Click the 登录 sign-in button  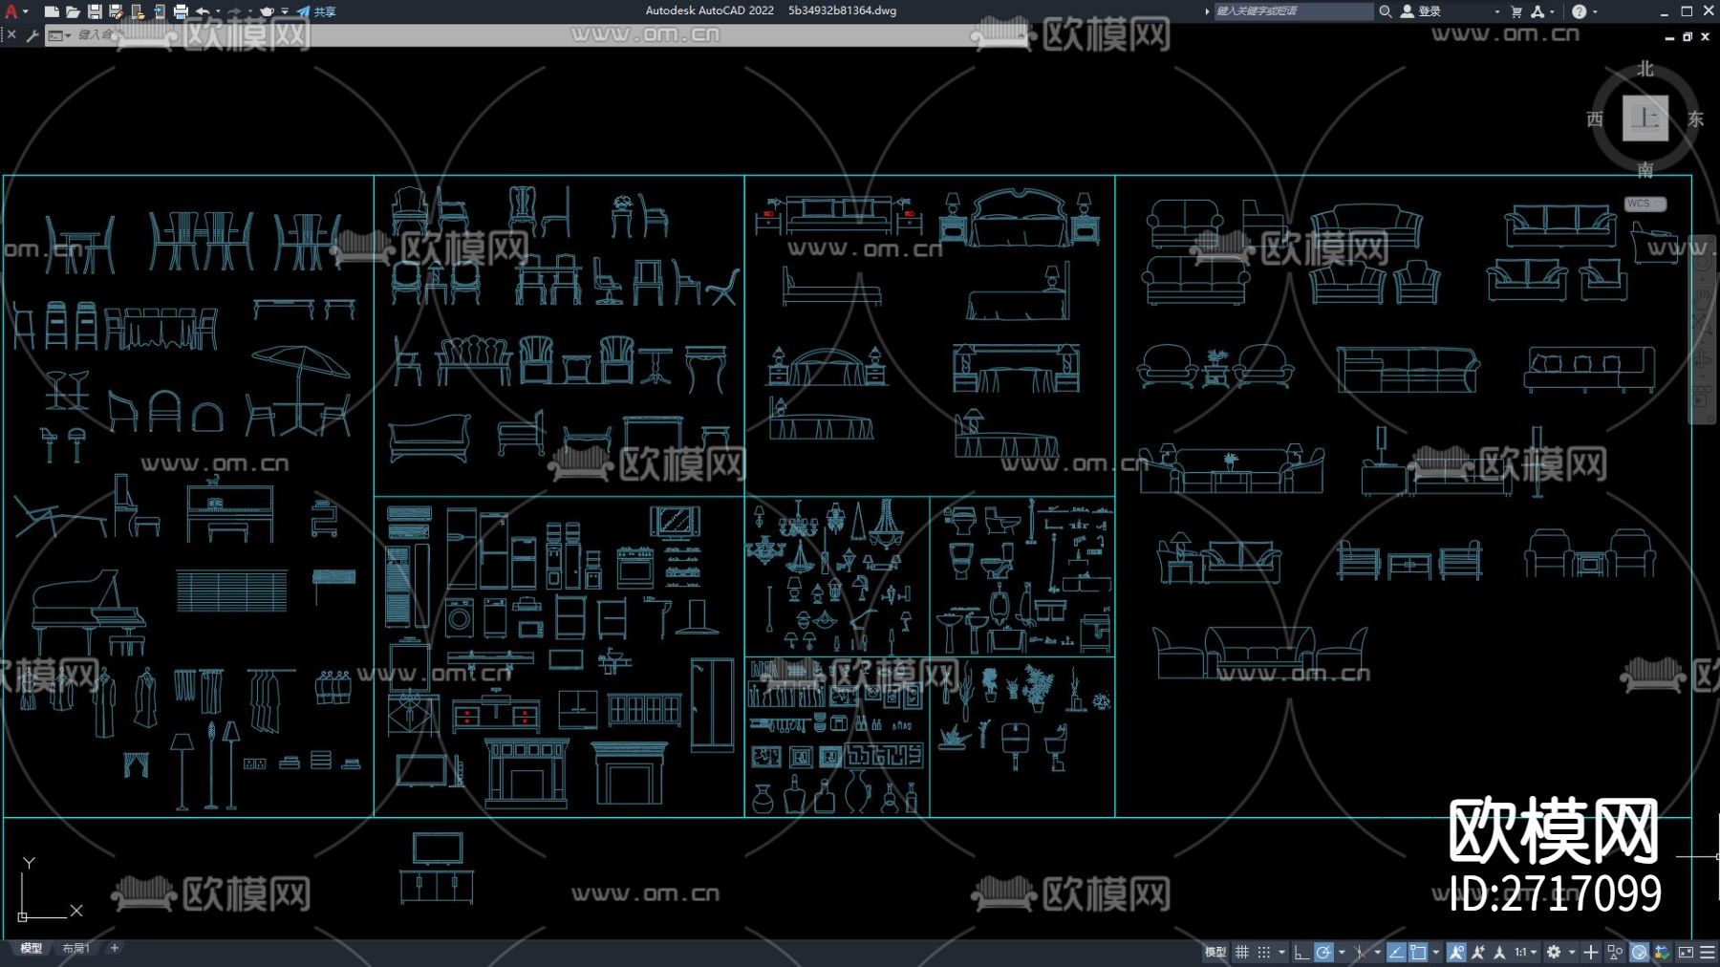click(1421, 11)
